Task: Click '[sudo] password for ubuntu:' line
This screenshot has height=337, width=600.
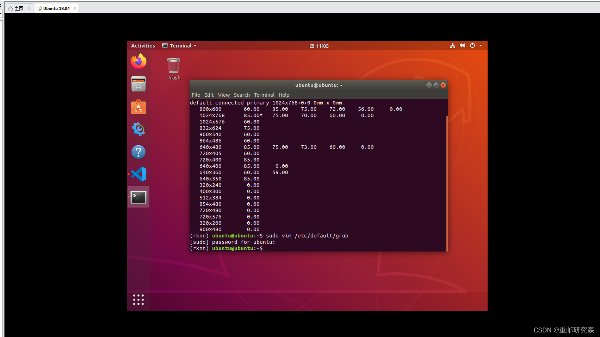Action: pos(233,242)
